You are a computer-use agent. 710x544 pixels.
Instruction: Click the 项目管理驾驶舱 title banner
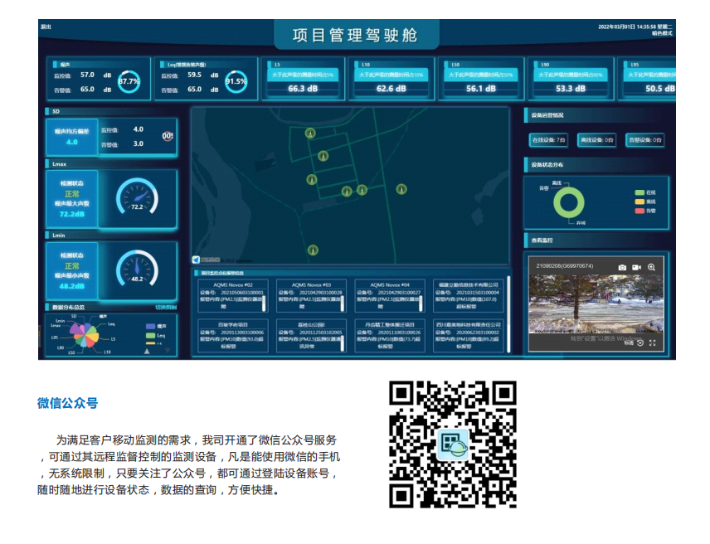[356, 35]
